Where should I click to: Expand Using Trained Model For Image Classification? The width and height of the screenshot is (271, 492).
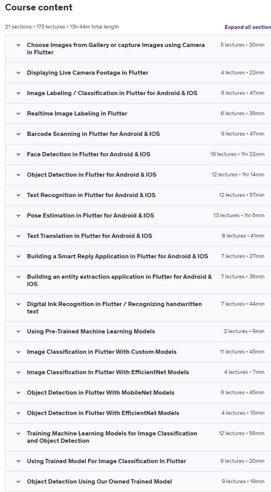pyautogui.click(x=138, y=461)
